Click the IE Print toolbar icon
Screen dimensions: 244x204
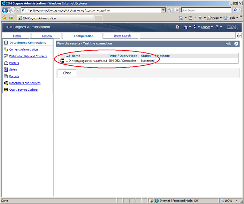click(x=200, y=18)
